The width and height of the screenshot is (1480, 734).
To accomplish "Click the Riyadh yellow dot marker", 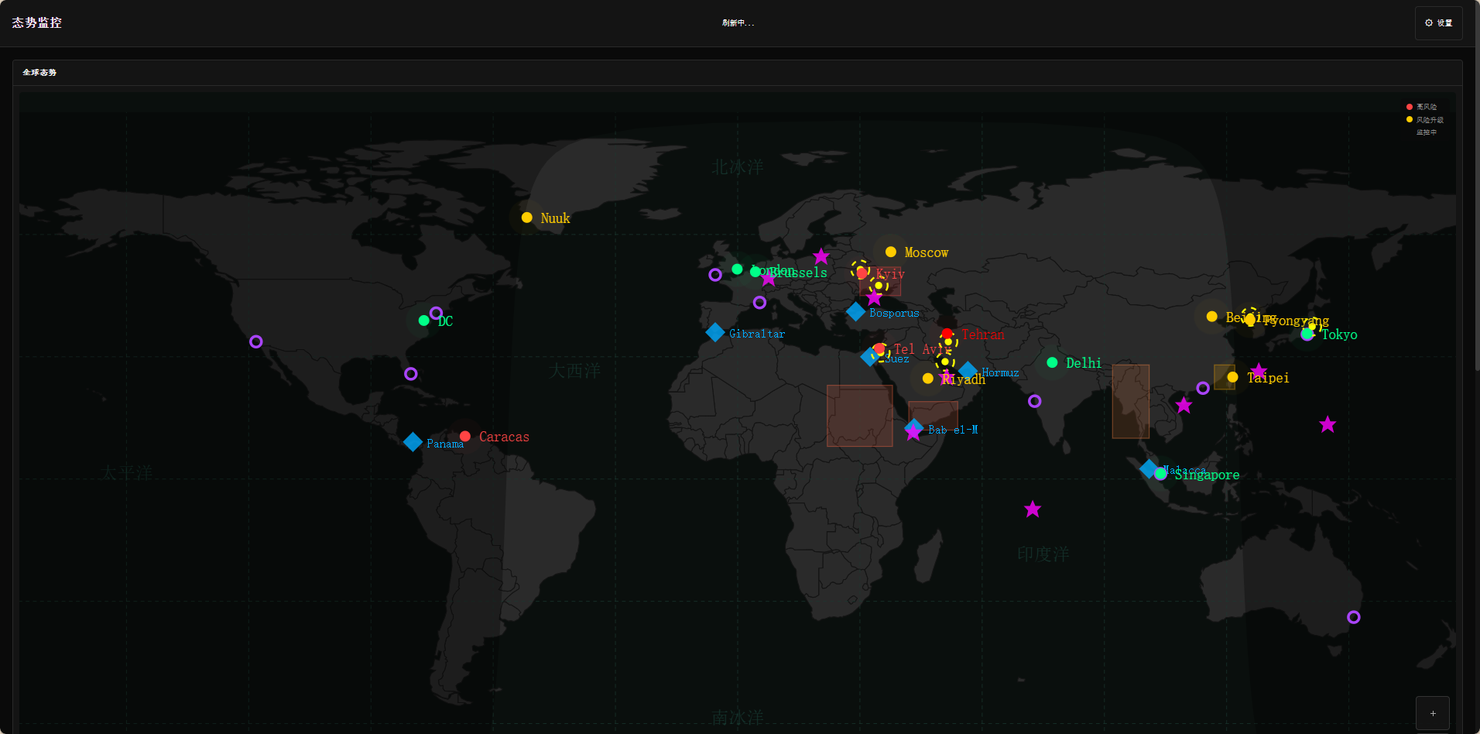I will 928,379.
